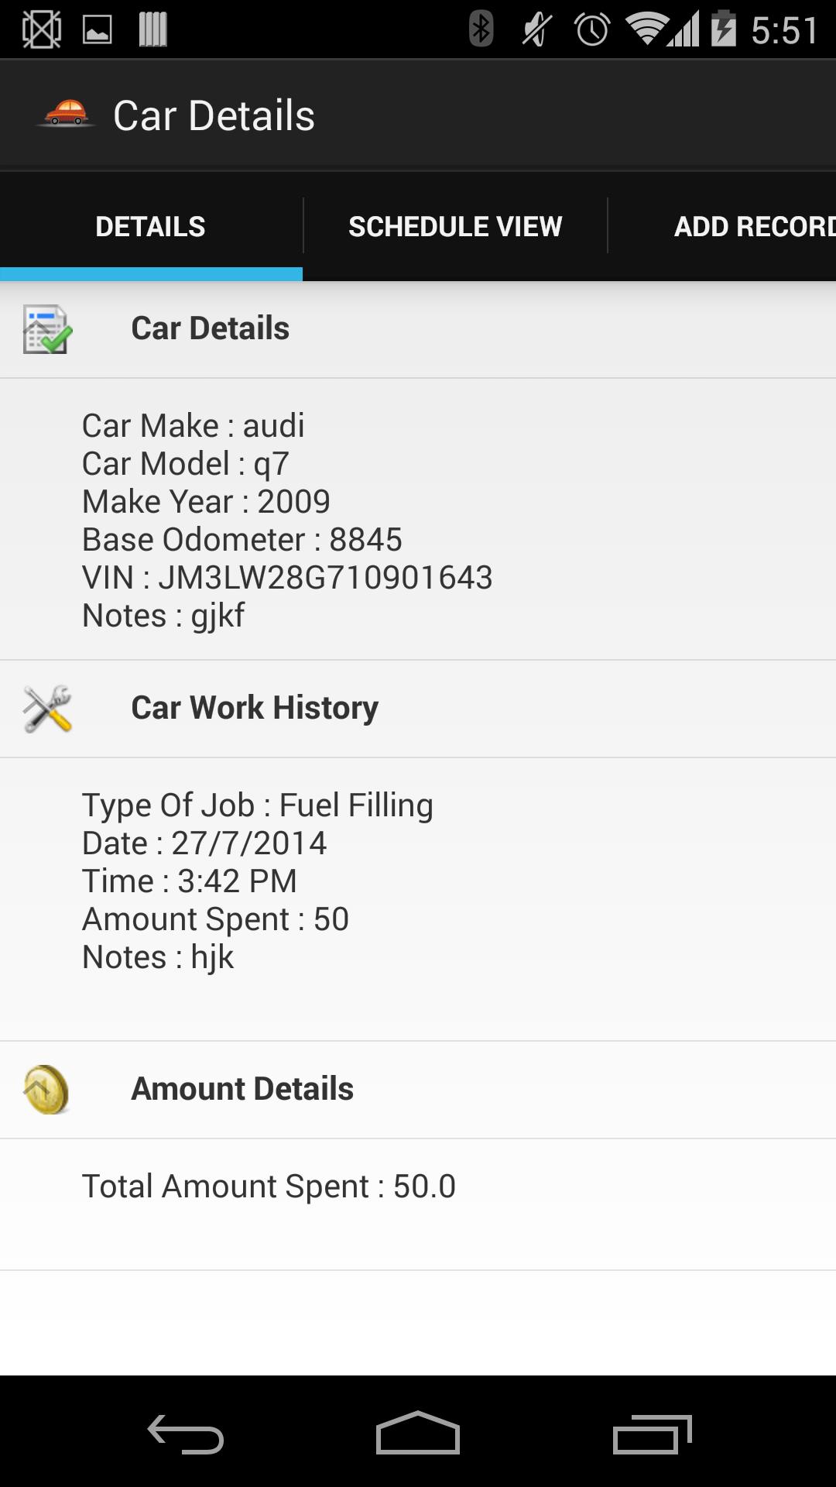Tap the Time : 3:42 PM line

click(190, 881)
